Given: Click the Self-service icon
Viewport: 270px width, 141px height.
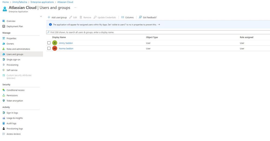Looking at the screenshot, I should click(4, 70).
